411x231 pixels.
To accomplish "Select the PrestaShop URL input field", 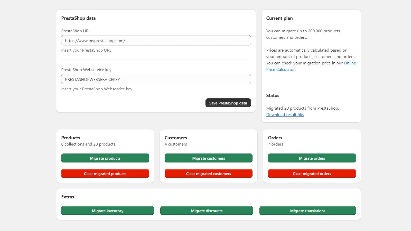I will [x=156, y=40].
